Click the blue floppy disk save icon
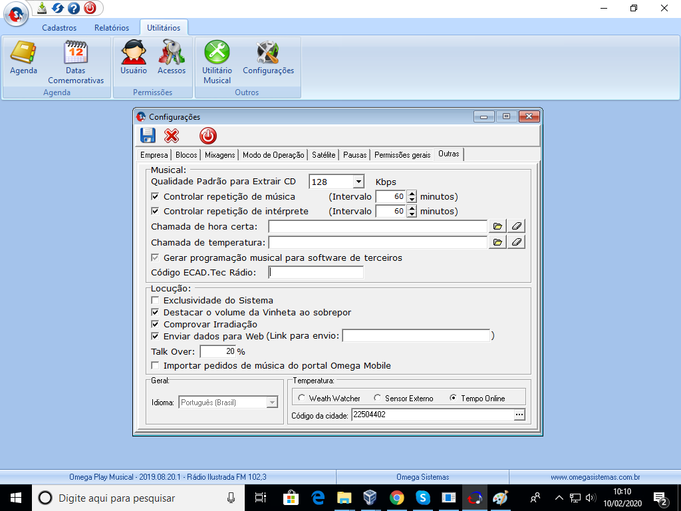 pos(148,136)
